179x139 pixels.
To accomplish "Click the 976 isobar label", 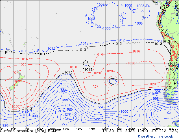I will 62,111.
